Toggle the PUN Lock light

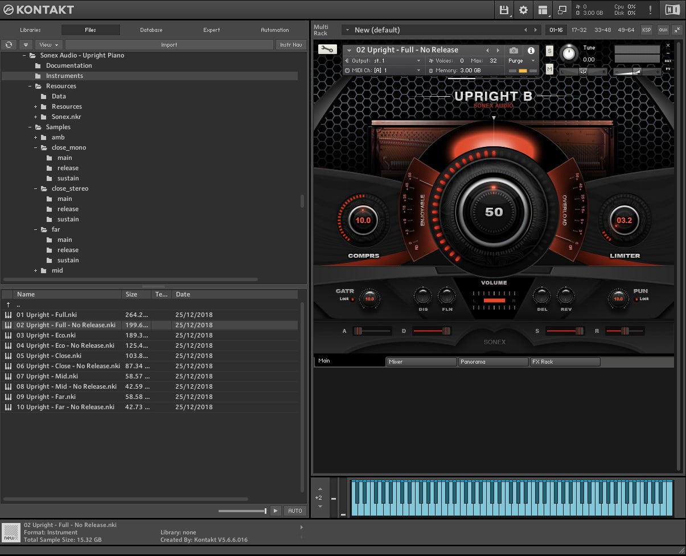tap(636, 299)
